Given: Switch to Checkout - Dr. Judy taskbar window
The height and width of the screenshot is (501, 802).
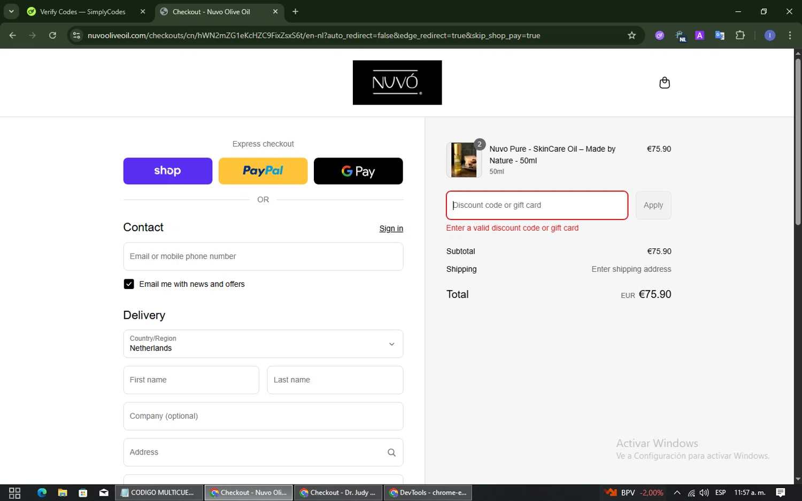Looking at the screenshot, I should (x=338, y=492).
